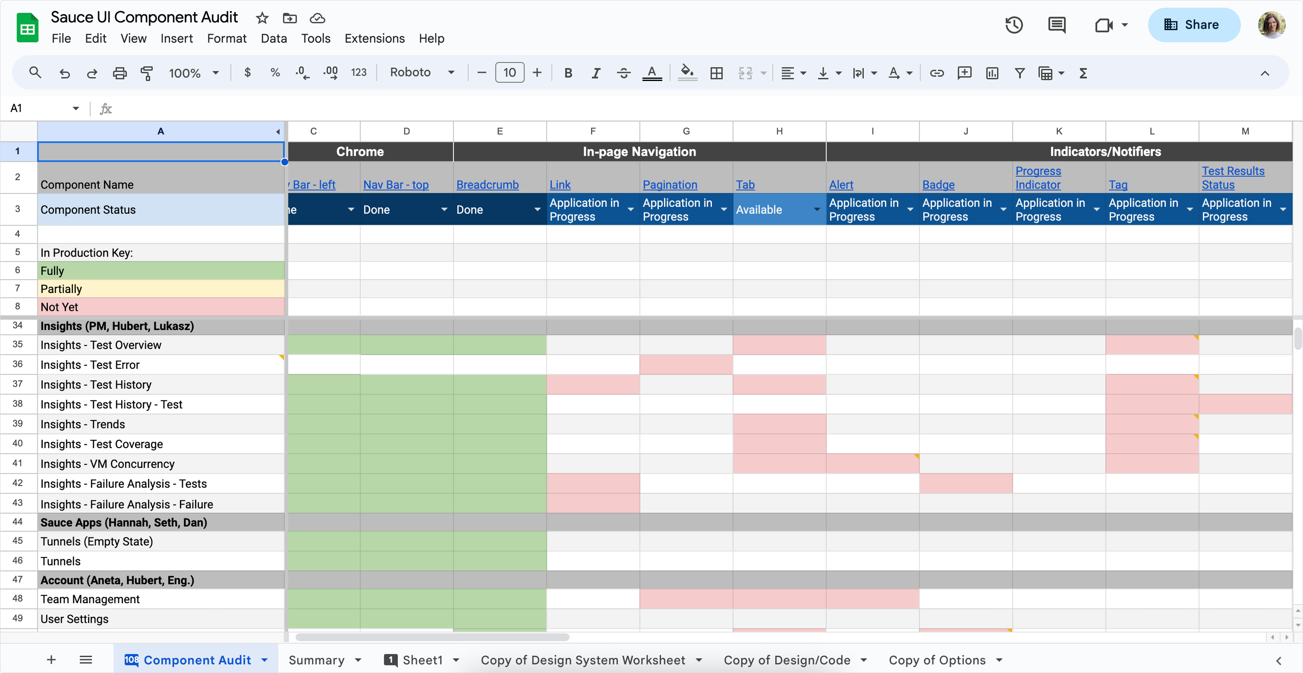Open the vertical align dropdown
The width and height of the screenshot is (1303, 673).
click(830, 73)
